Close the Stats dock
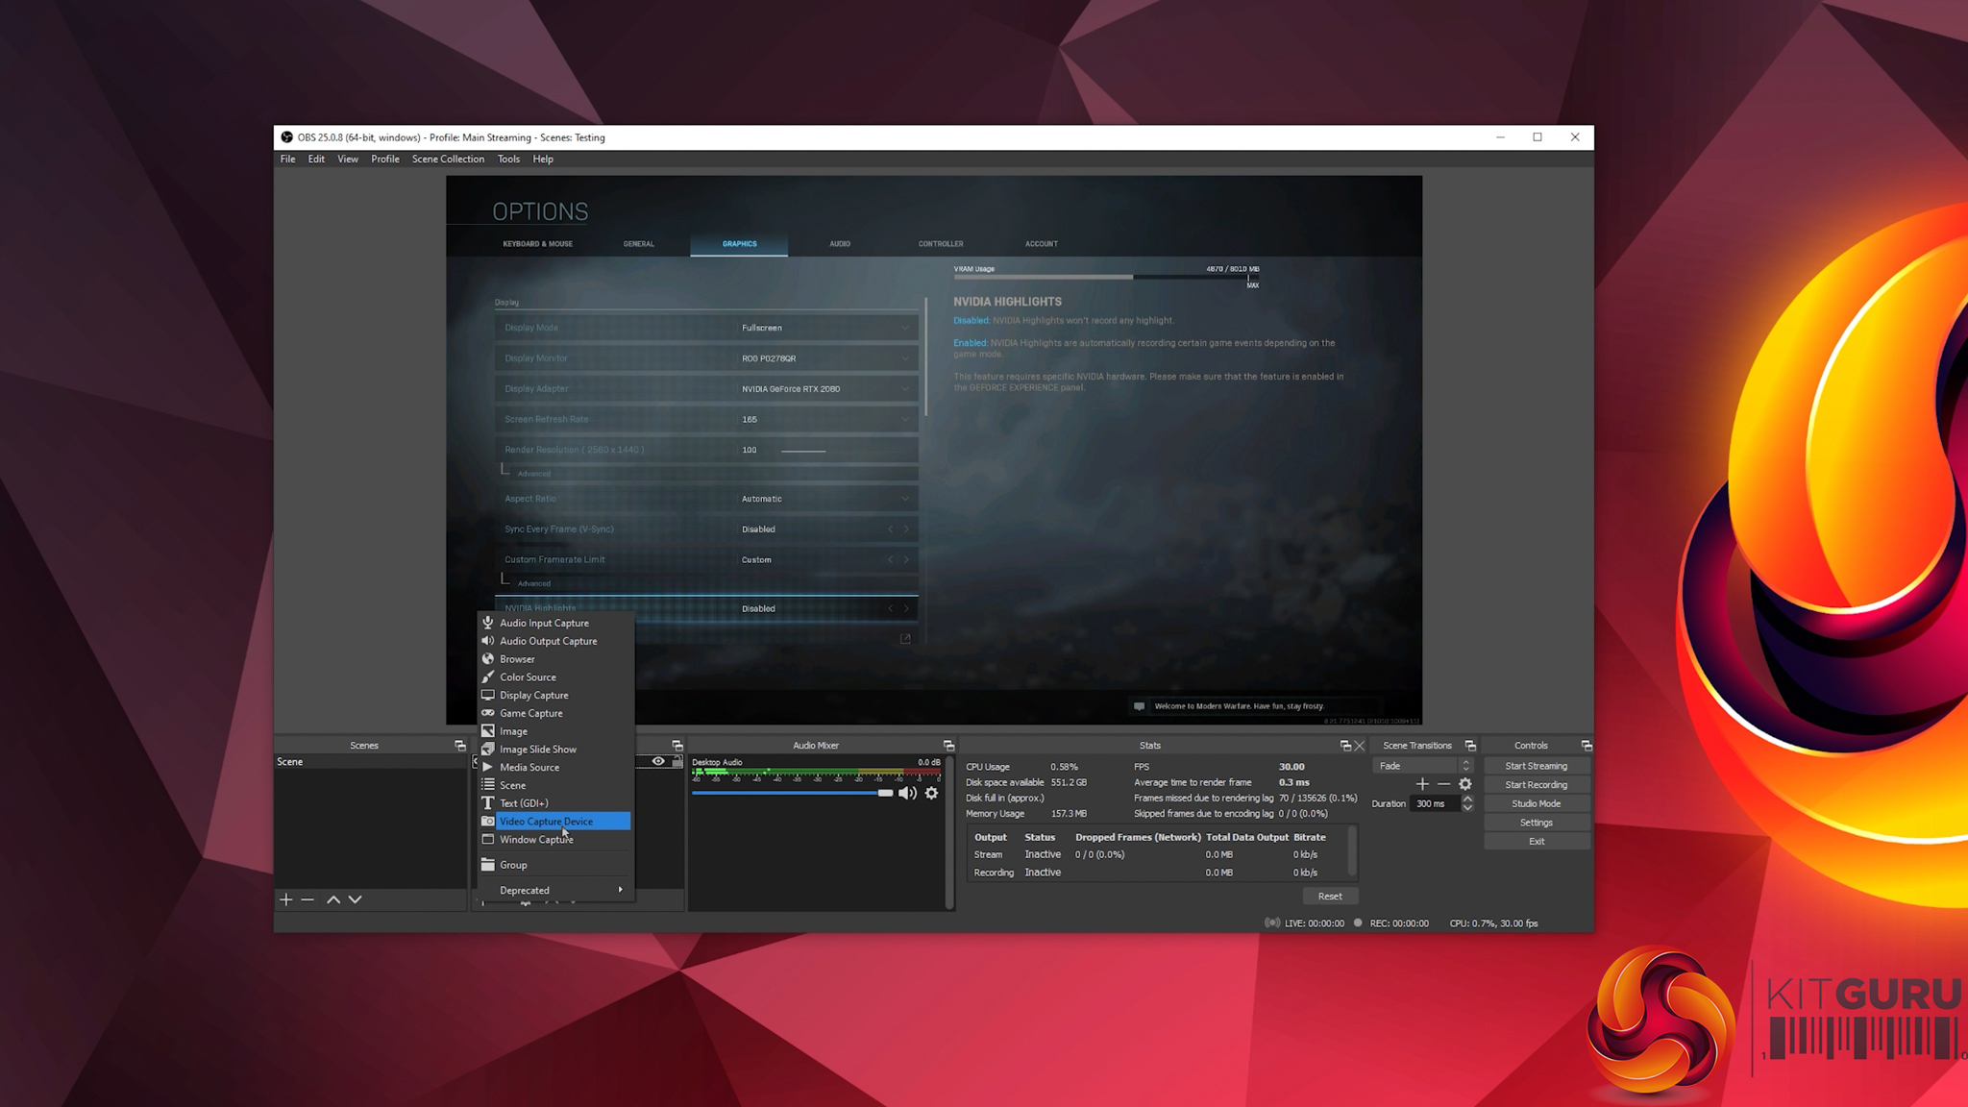Viewport: 1968px width, 1107px height. point(1359,746)
